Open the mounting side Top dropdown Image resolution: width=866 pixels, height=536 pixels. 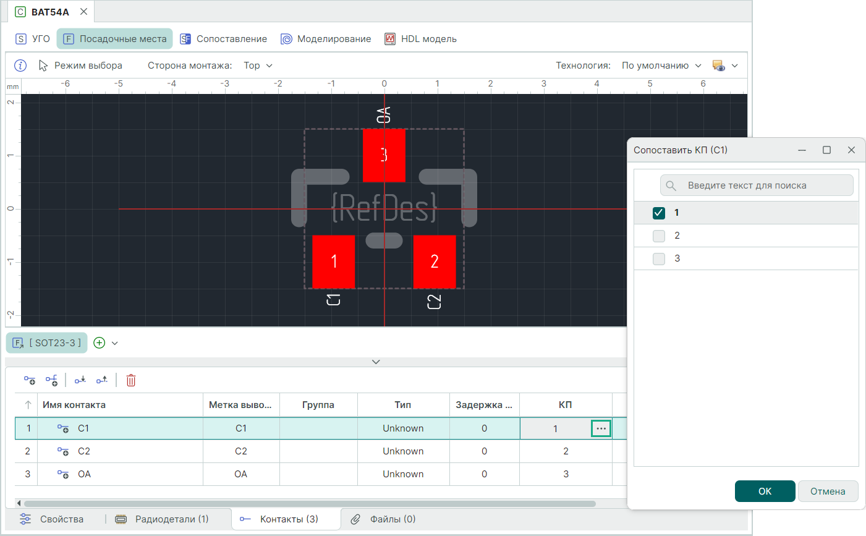click(x=258, y=66)
